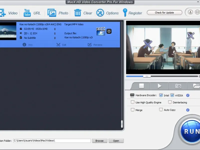
Task: Click the add Video icon
Action: point(2,13)
